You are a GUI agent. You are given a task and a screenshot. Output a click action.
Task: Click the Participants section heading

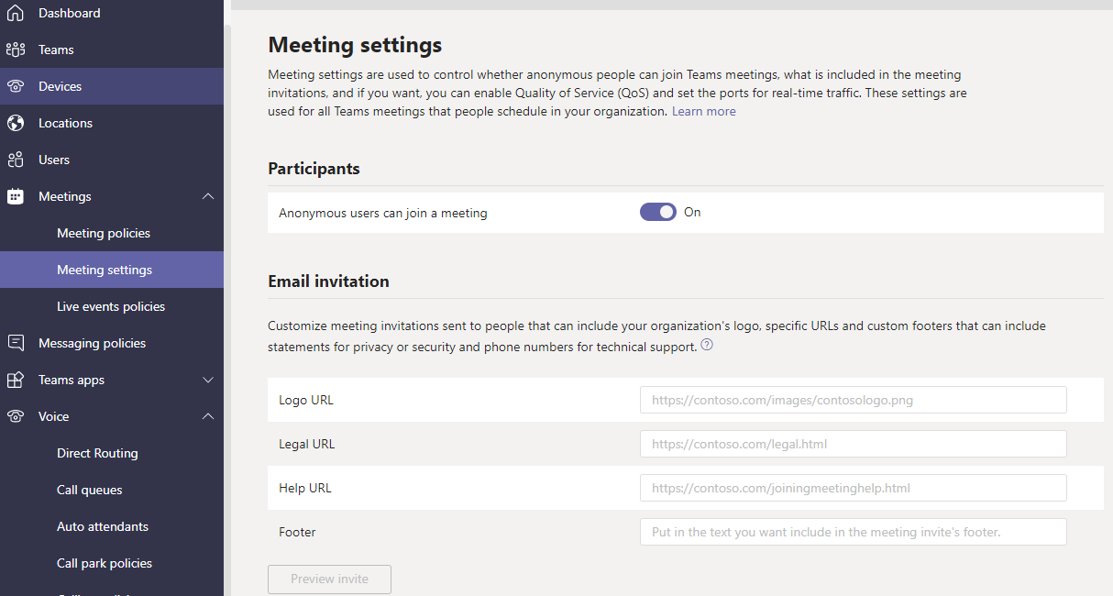click(314, 169)
